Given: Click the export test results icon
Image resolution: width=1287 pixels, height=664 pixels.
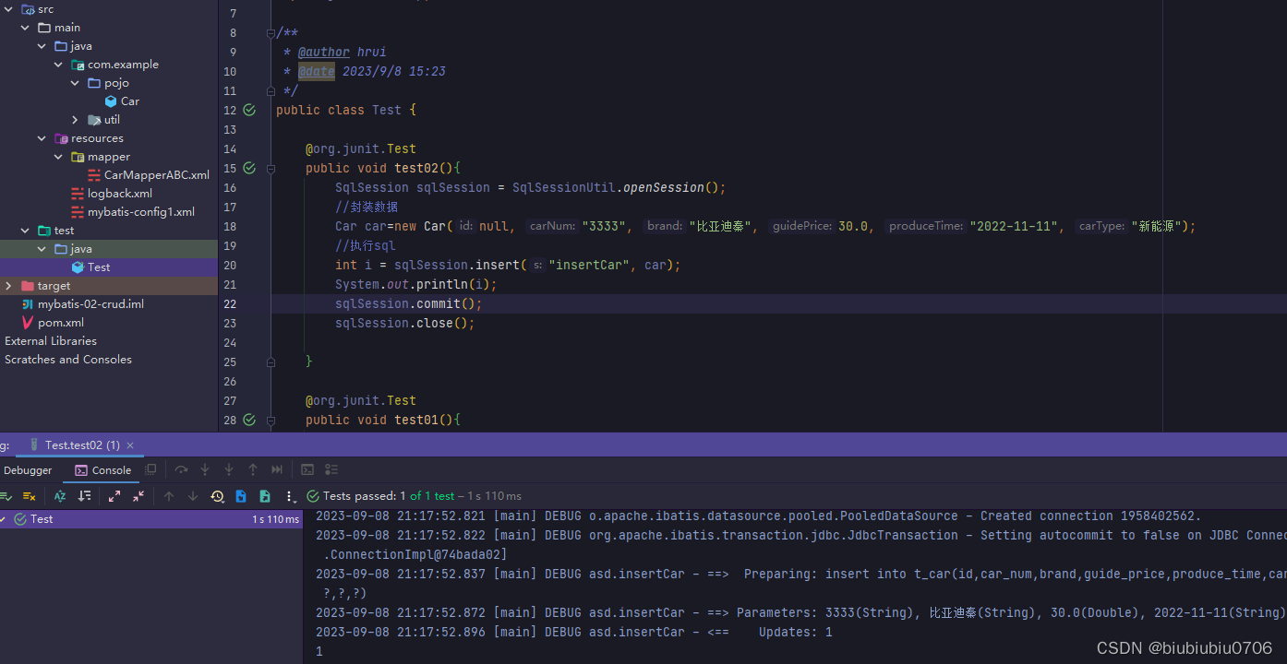Looking at the screenshot, I should coord(265,496).
